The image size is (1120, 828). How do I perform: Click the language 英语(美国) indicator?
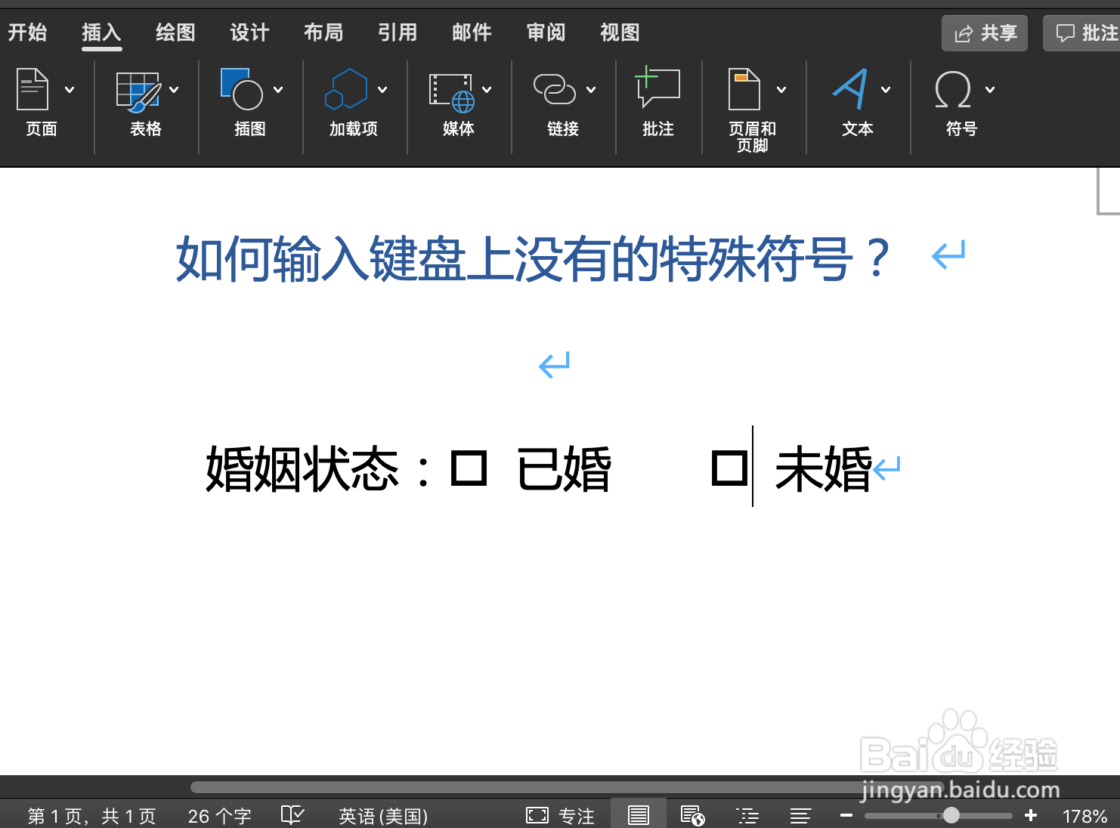pos(383,816)
